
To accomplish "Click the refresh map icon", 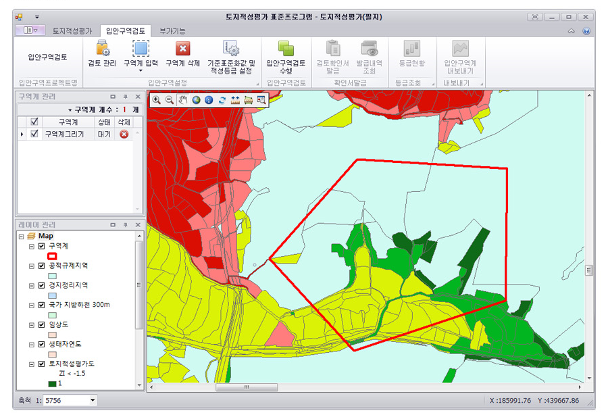I will pyautogui.click(x=222, y=100).
